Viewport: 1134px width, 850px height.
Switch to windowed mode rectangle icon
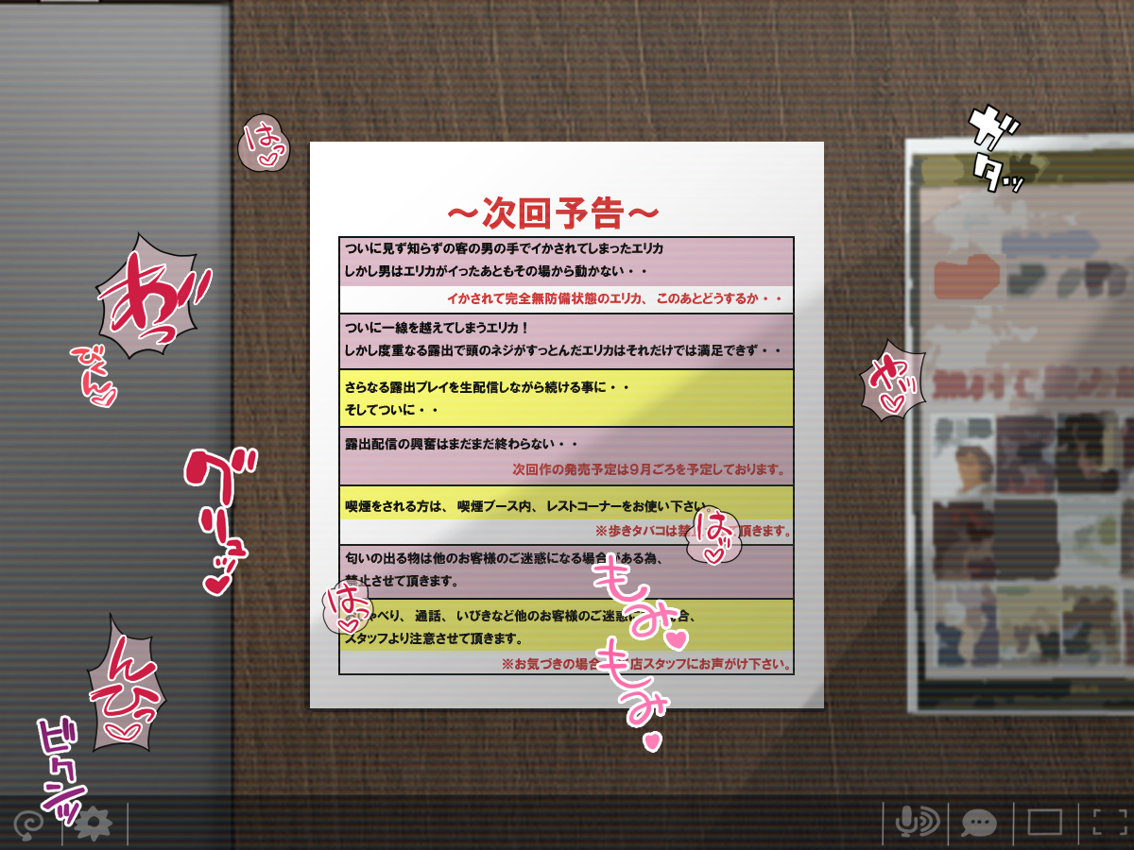1045,823
